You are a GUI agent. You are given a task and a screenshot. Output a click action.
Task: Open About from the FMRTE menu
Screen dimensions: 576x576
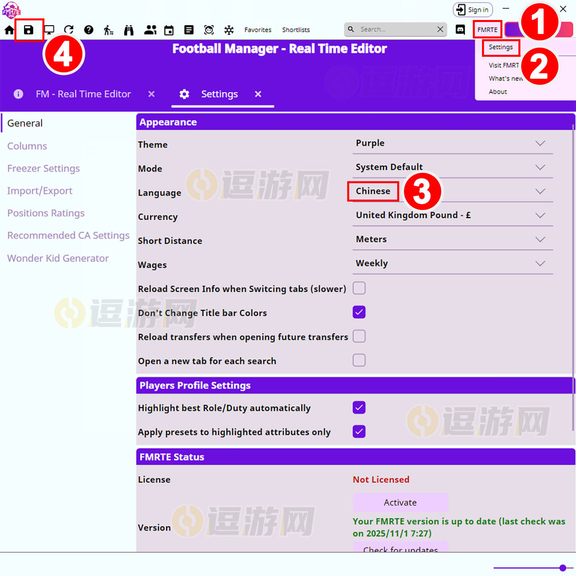pos(498,92)
